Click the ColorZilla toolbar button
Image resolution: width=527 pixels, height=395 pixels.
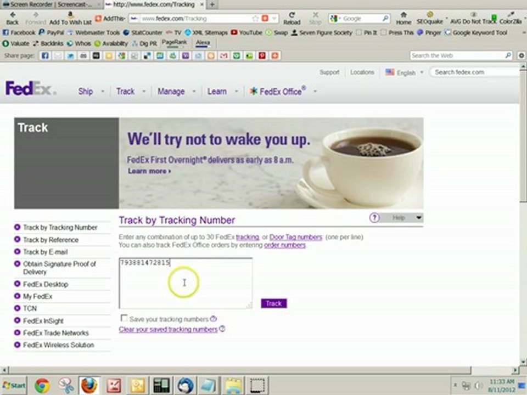click(510, 18)
